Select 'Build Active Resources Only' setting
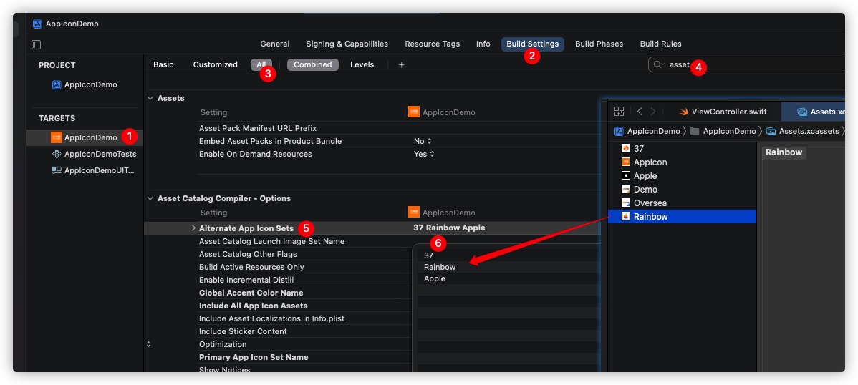This screenshot has width=858, height=385. pos(251,267)
